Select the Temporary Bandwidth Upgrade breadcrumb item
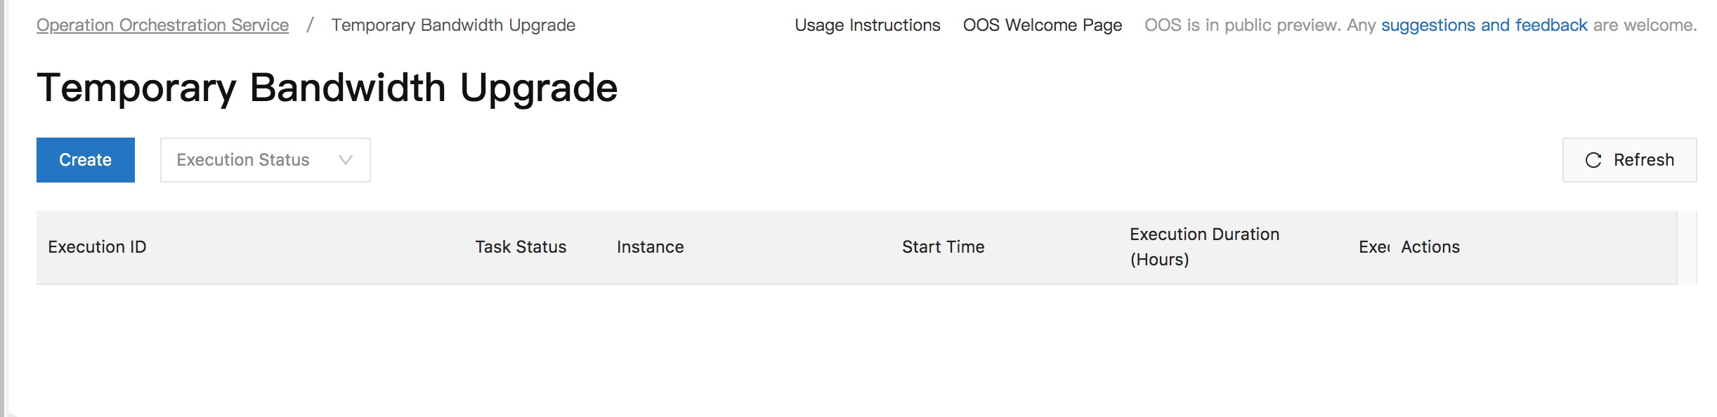The width and height of the screenshot is (1717, 417). (453, 25)
